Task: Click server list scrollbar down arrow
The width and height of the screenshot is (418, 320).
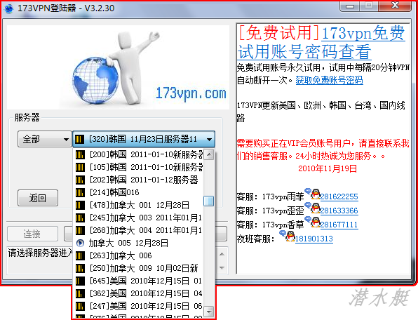Action: tap(209, 311)
